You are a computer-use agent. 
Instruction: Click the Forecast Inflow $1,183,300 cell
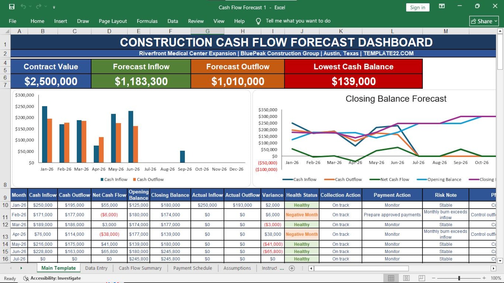(x=141, y=81)
